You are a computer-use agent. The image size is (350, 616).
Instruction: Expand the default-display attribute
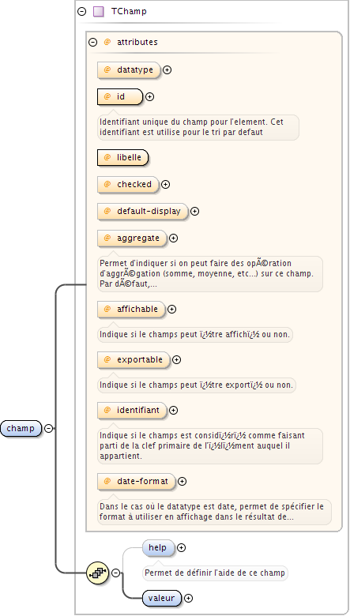195,212
